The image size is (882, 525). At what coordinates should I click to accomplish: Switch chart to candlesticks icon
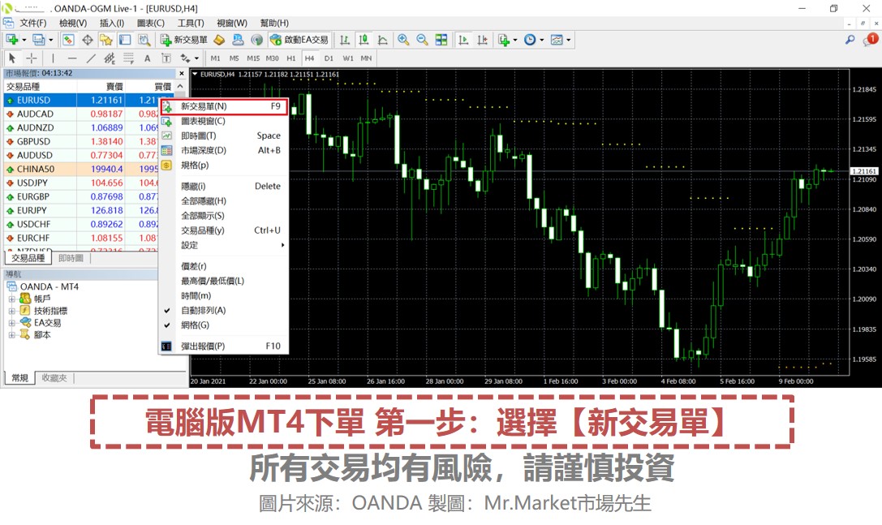(364, 40)
